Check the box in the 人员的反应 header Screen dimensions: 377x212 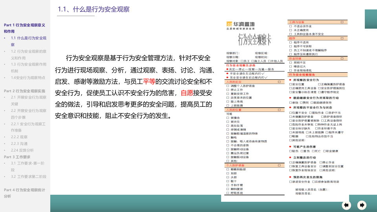coord(279,82)
